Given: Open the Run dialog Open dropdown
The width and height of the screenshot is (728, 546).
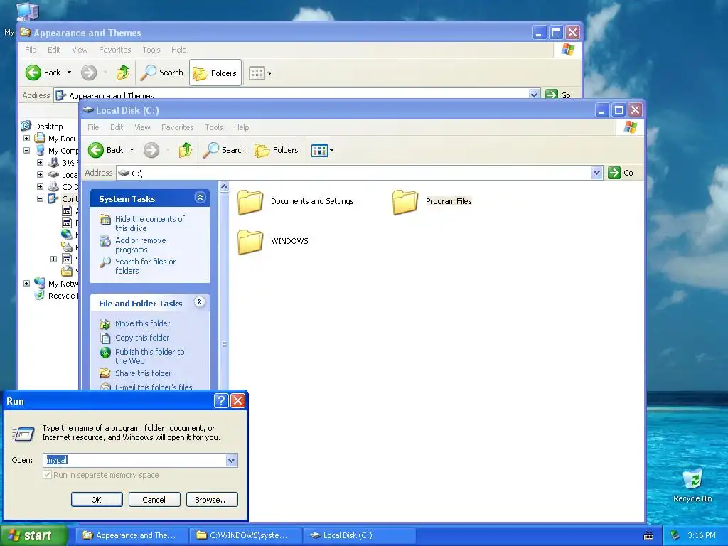Looking at the screenshot, I should point(231,460).
